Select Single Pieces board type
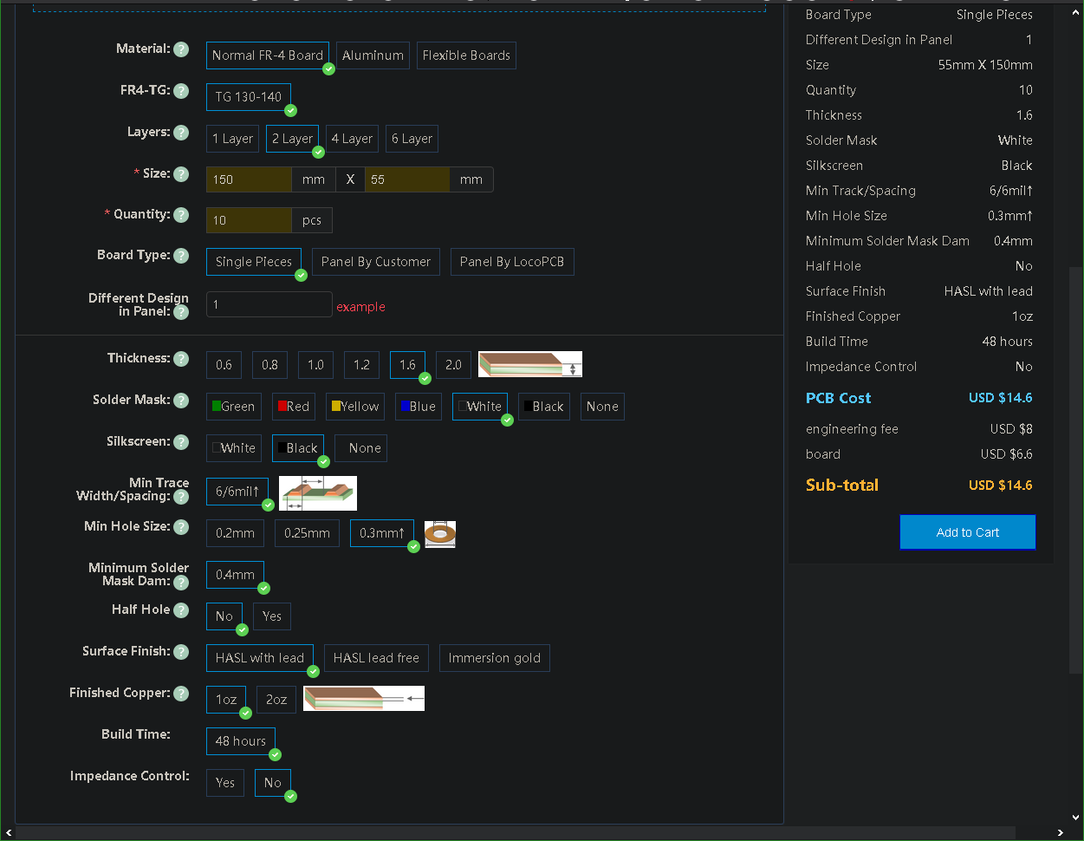This screenshot has width=1084, height=841. (254, 262)
